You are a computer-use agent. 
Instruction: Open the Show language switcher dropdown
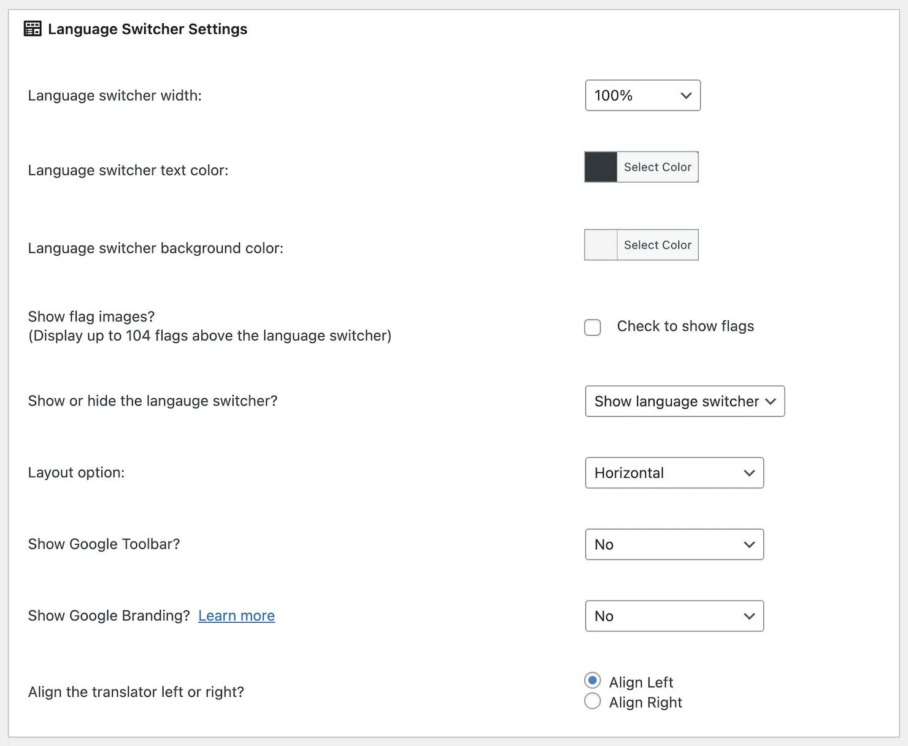685,401
